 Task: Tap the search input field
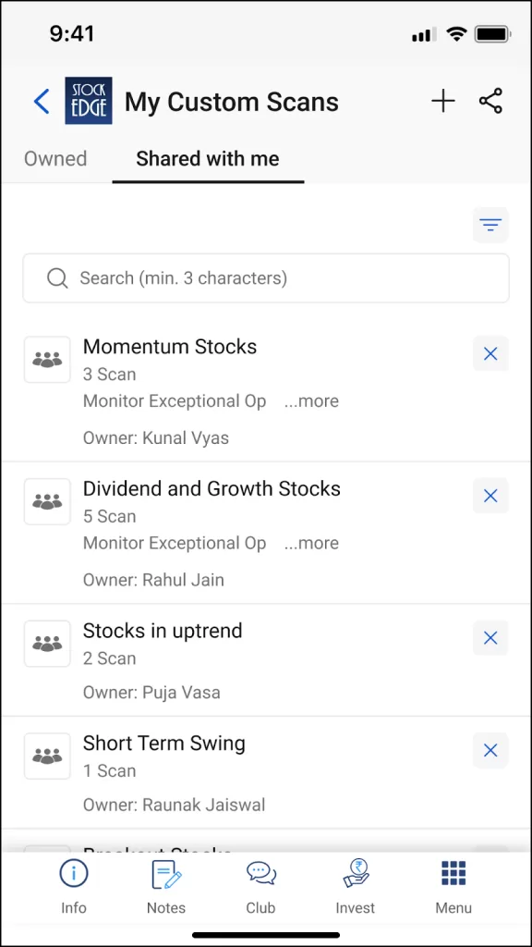coord(265,277)
